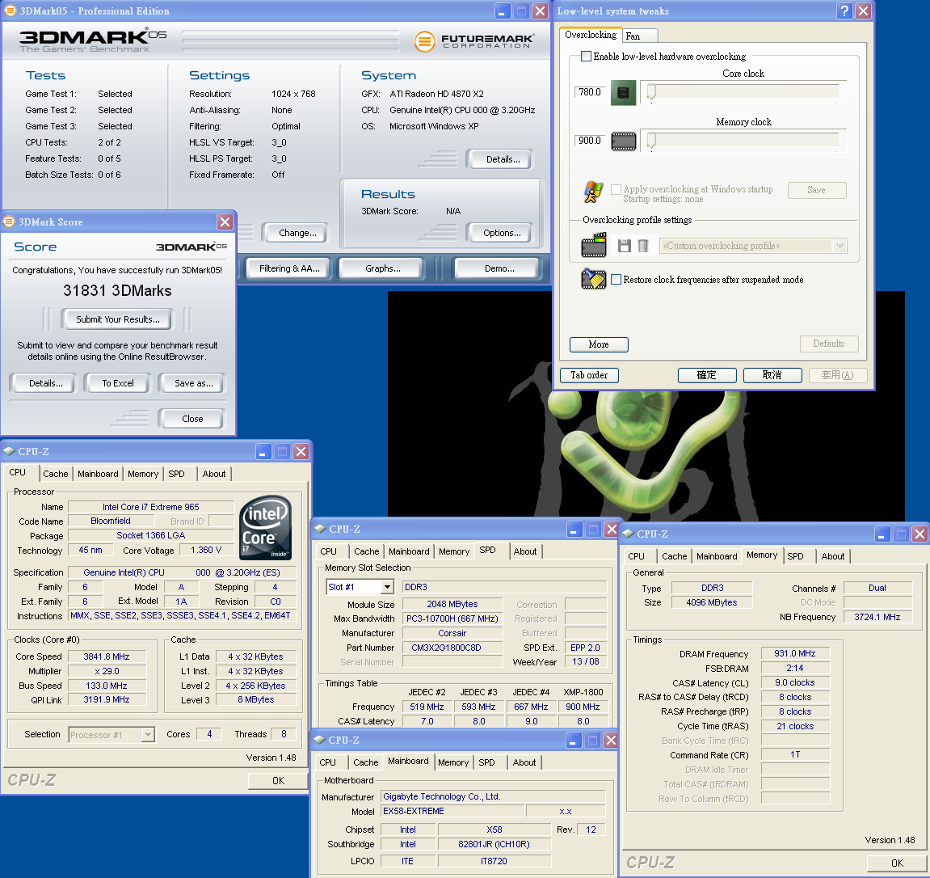Click the Intel Core i7 inside logo

266,527
